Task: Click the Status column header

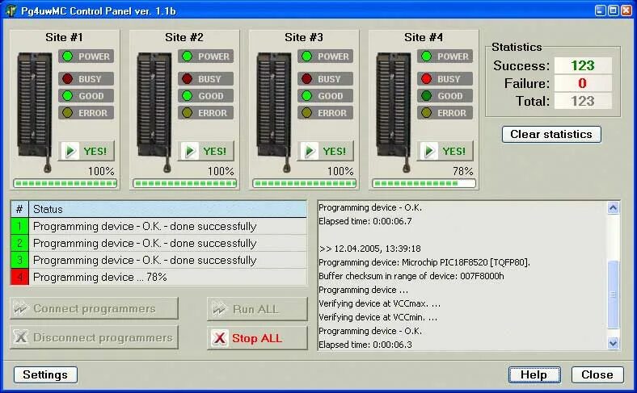Action: pyautogui.click(x=168, y=209)
